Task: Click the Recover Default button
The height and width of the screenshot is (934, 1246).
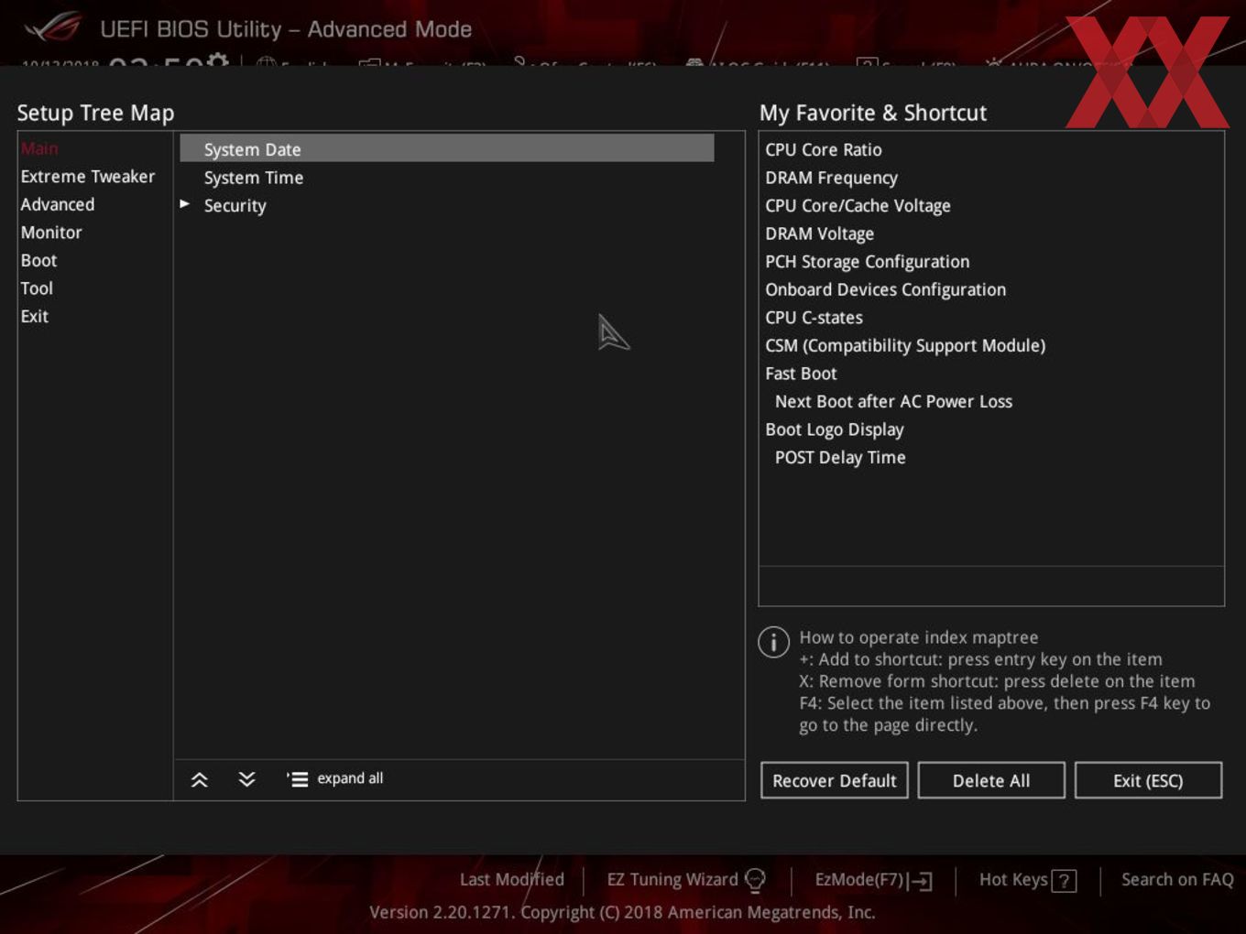Action: point(835,780)
